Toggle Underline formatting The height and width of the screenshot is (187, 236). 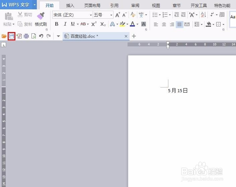73,24
